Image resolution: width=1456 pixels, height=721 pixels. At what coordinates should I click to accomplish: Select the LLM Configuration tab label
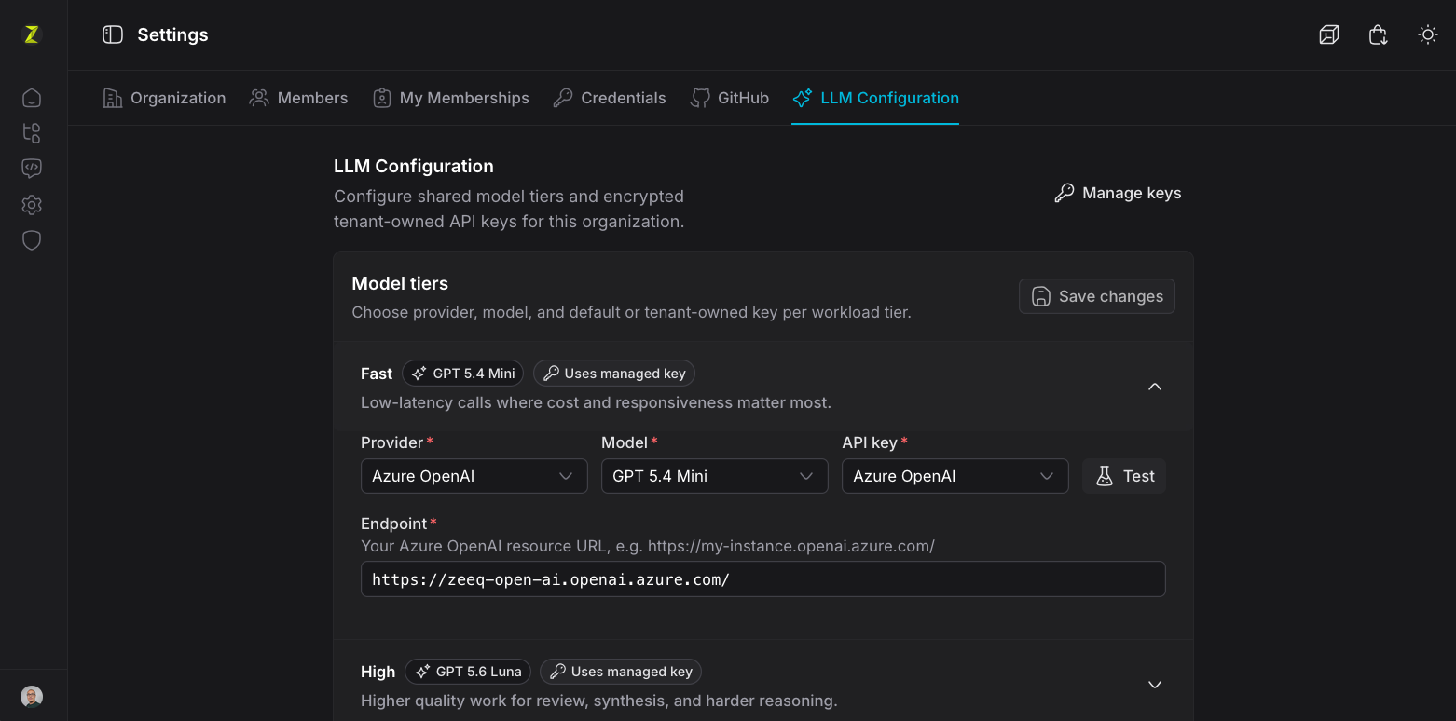[889, 98]
